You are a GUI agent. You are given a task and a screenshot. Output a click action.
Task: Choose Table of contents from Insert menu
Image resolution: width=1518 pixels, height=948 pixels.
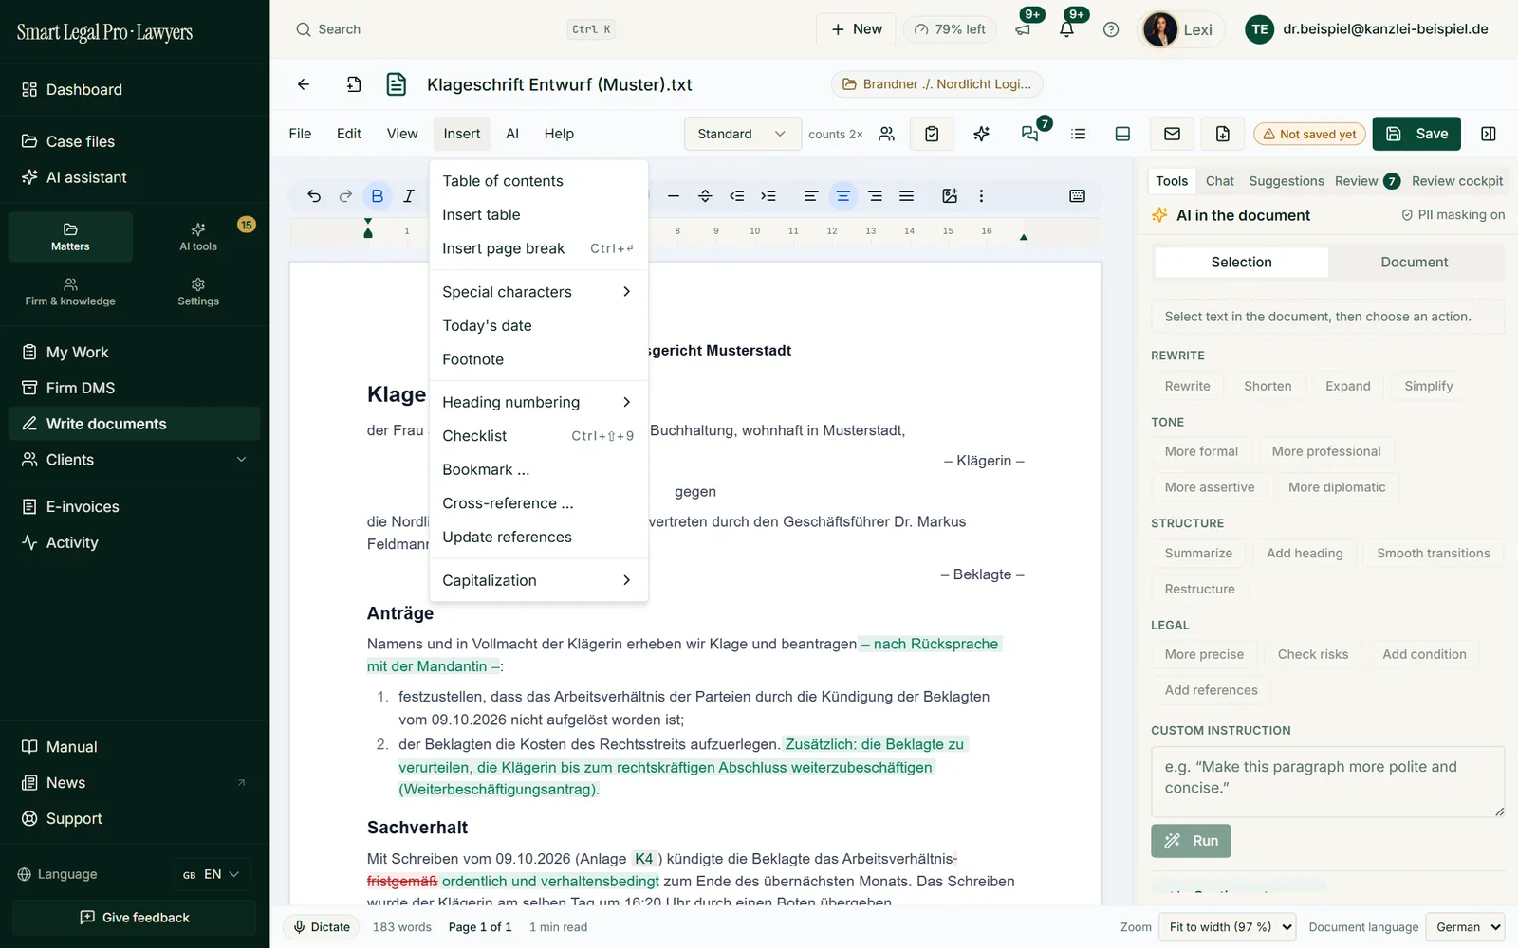(538, 181)
